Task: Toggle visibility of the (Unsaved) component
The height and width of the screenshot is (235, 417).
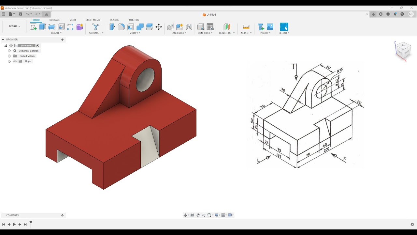Action: point(11,46)
